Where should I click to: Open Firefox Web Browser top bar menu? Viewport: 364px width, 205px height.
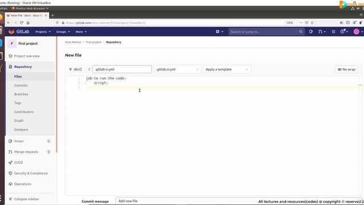coord(30,9)
